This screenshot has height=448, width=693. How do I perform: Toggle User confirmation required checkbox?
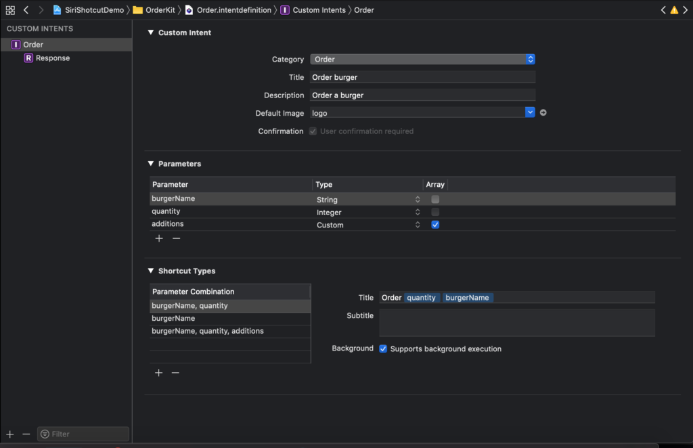313,131
